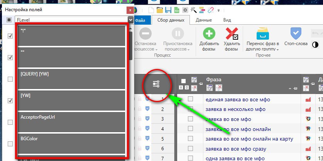
Task: Sort the Фраза column via the small arrow
Action: [290, 89]
